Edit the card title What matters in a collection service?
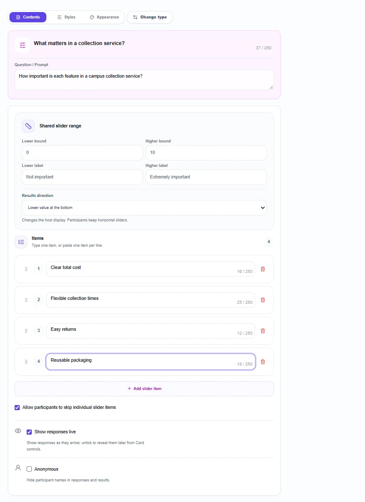This screenshot has height=502, width=365. pos(79,43)
